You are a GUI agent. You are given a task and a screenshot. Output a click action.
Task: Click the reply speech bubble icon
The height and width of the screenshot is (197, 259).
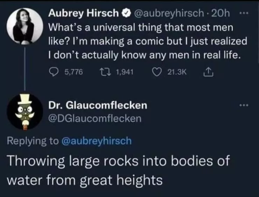click(x=54, y=72)
